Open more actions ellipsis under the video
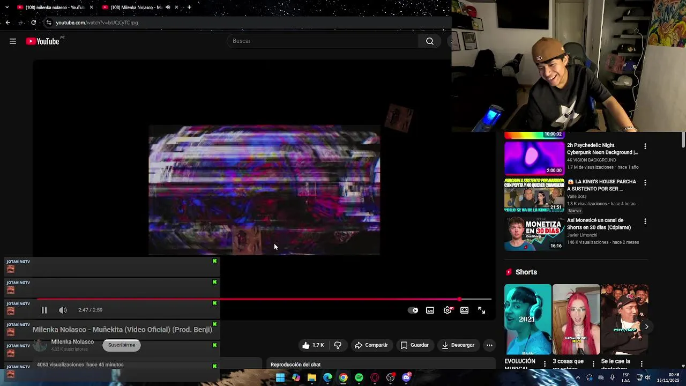 tap(489, 345)
